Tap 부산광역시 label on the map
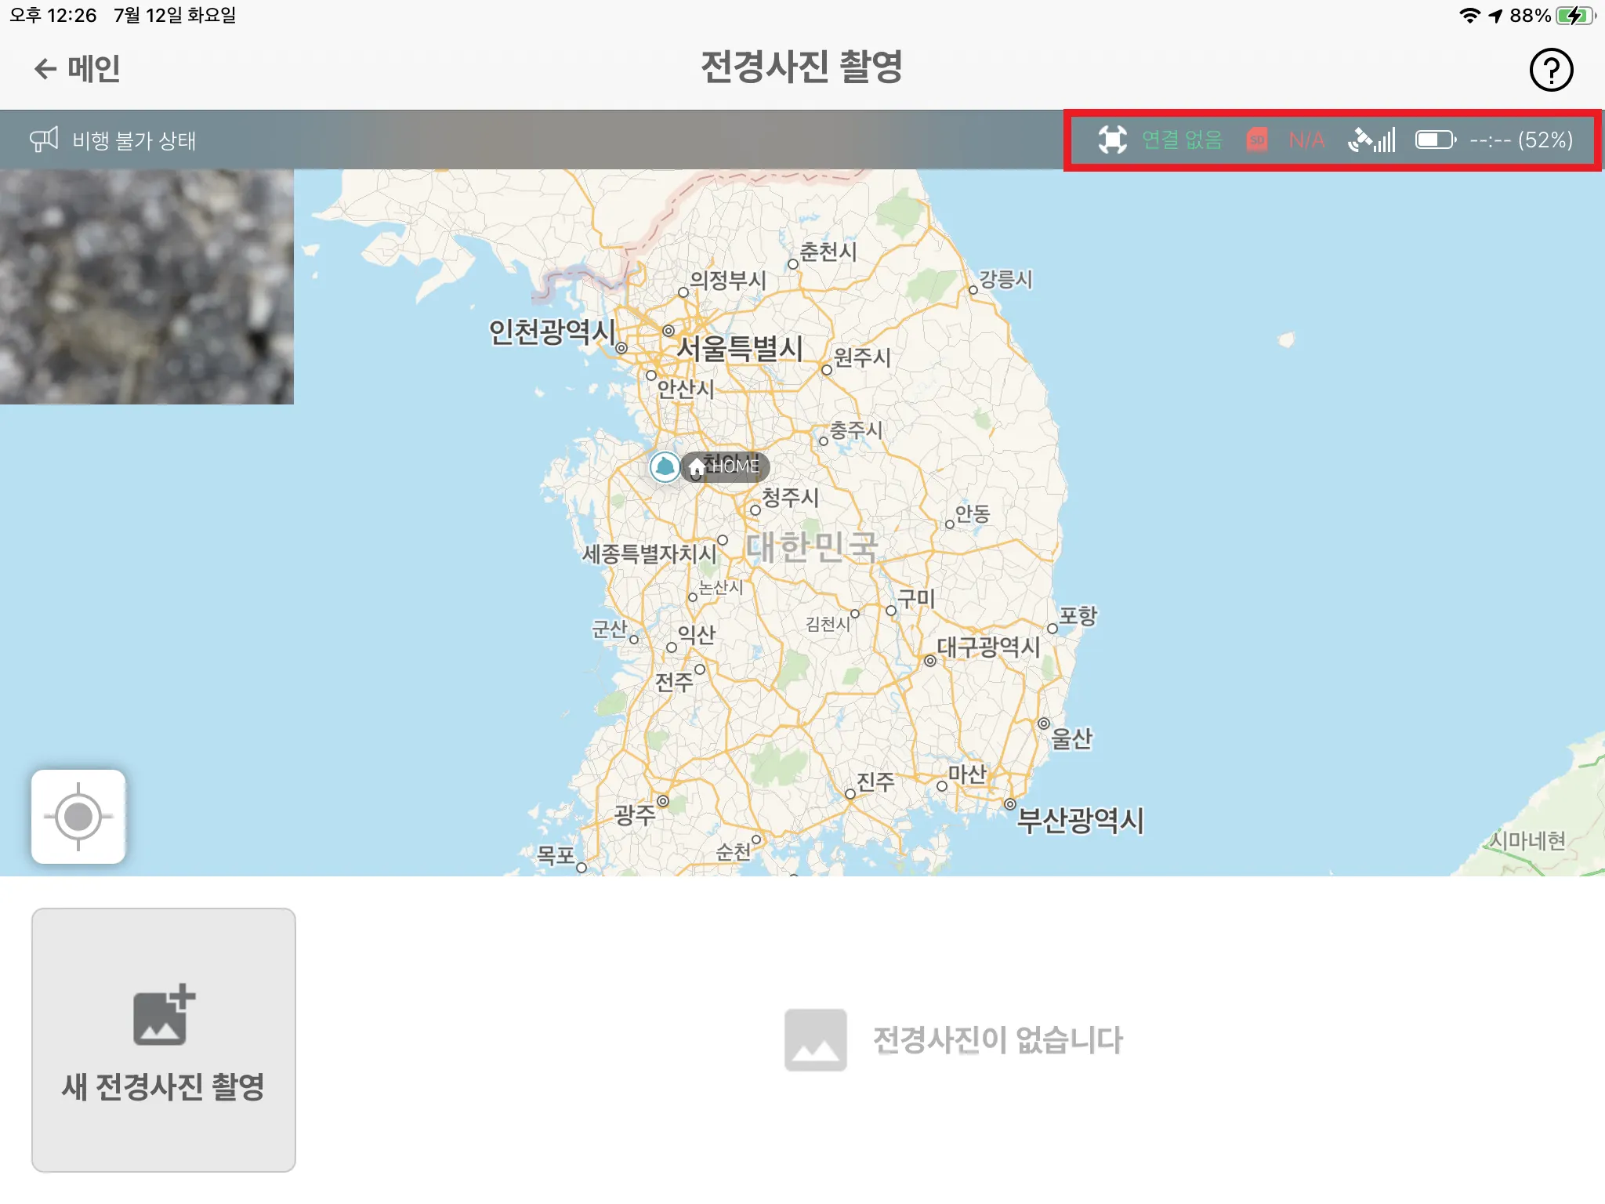Screen dimensions: 1605x1204 click(1080, 820)
